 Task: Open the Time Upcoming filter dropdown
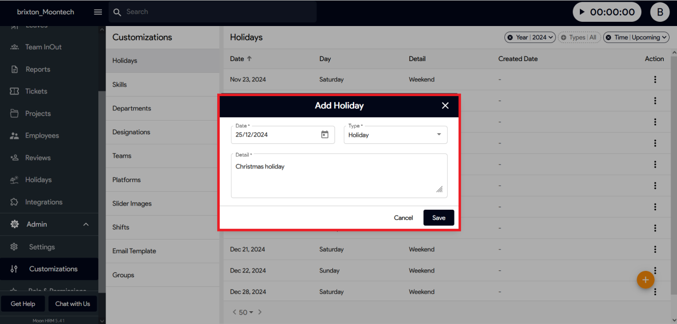(x=636, y=37)
